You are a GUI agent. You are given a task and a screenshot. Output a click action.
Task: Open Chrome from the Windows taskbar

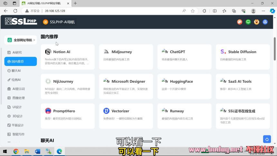pos(16,151)
